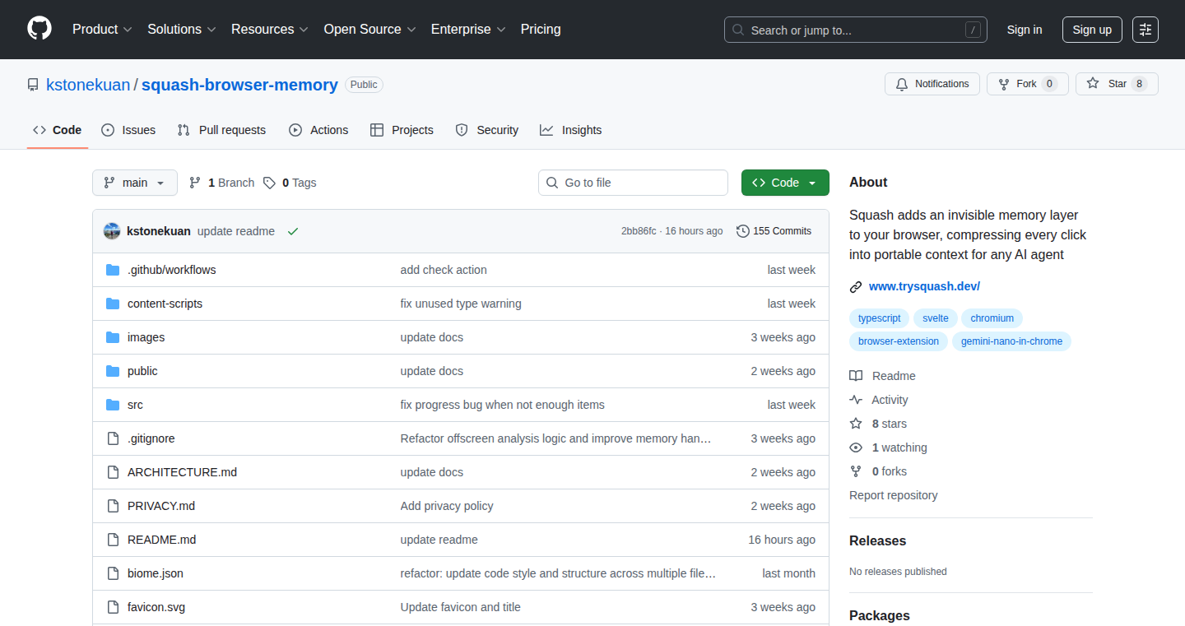Click the star icon beside 8 stars

pos(856,424)
